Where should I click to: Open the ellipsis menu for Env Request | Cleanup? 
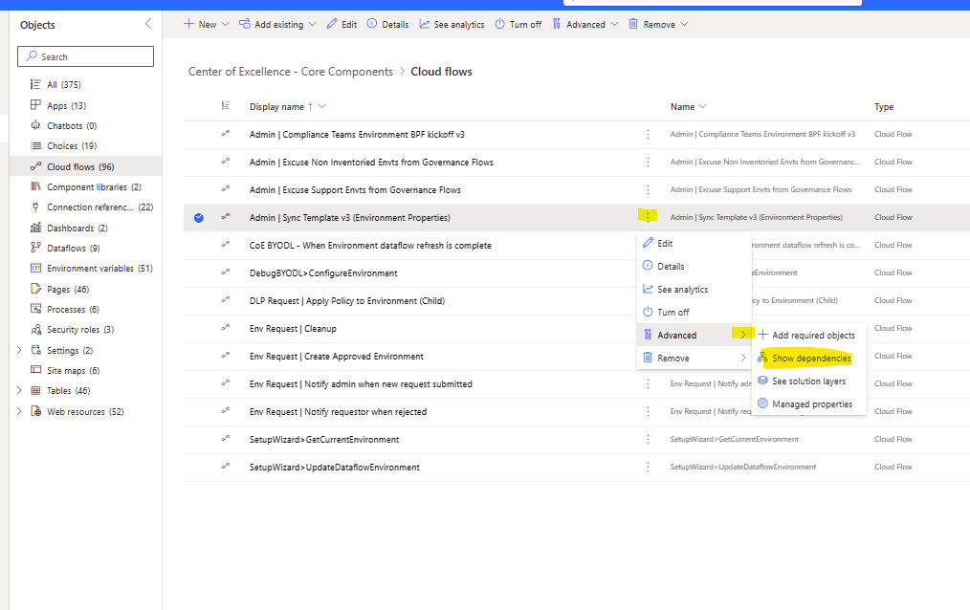pos(649,328)
